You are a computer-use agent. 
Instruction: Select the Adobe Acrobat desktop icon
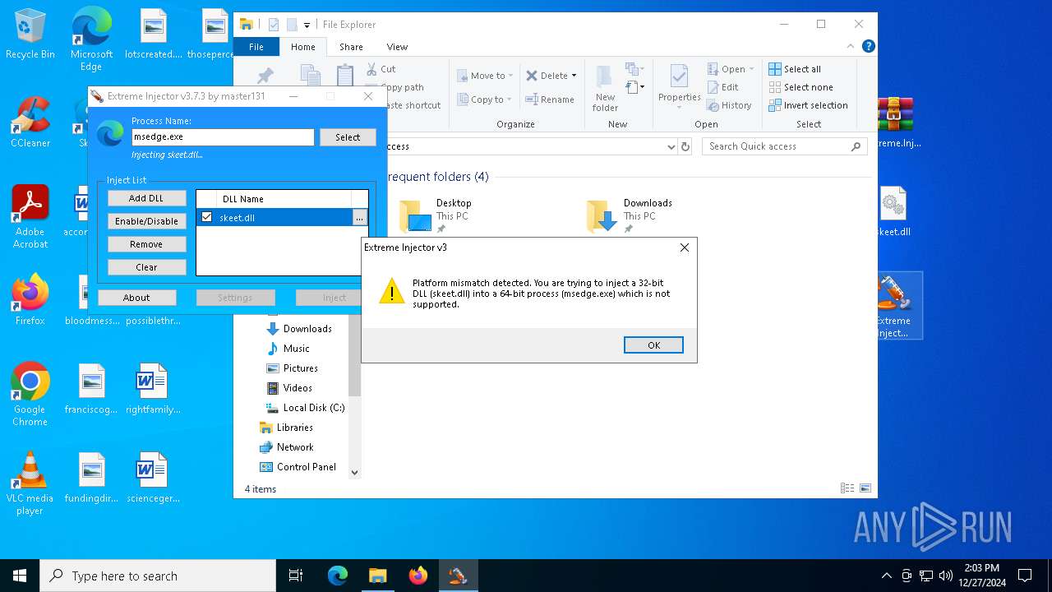(x=30, y=216)
